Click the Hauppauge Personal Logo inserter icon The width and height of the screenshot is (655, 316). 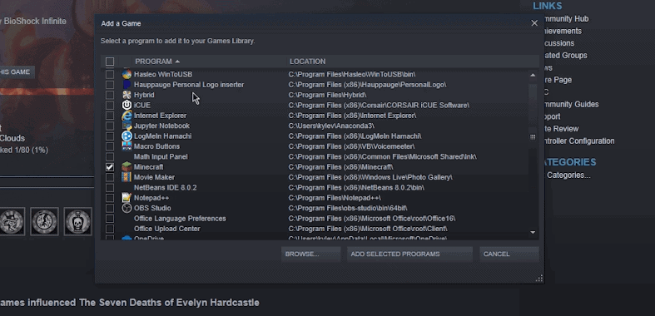[127, 85]
